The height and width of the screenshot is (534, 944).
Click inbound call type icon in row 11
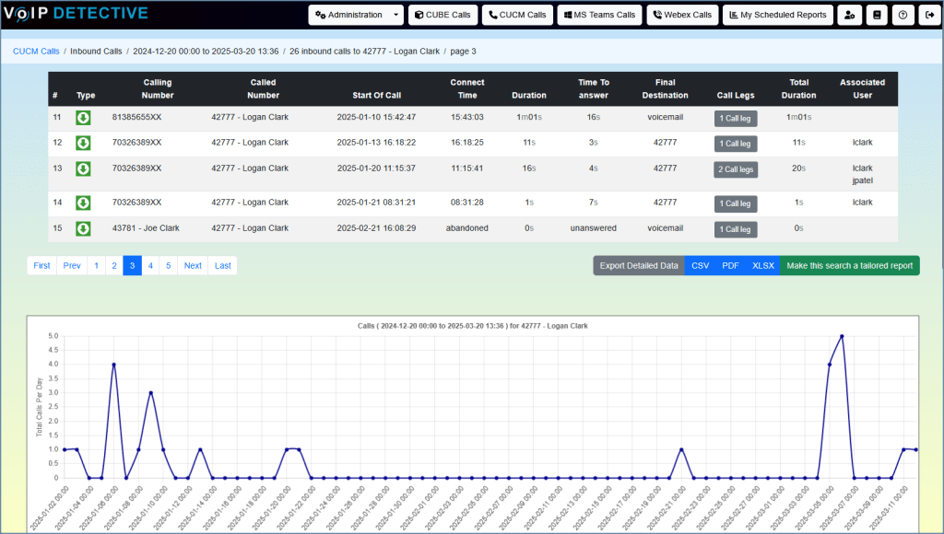83,118
